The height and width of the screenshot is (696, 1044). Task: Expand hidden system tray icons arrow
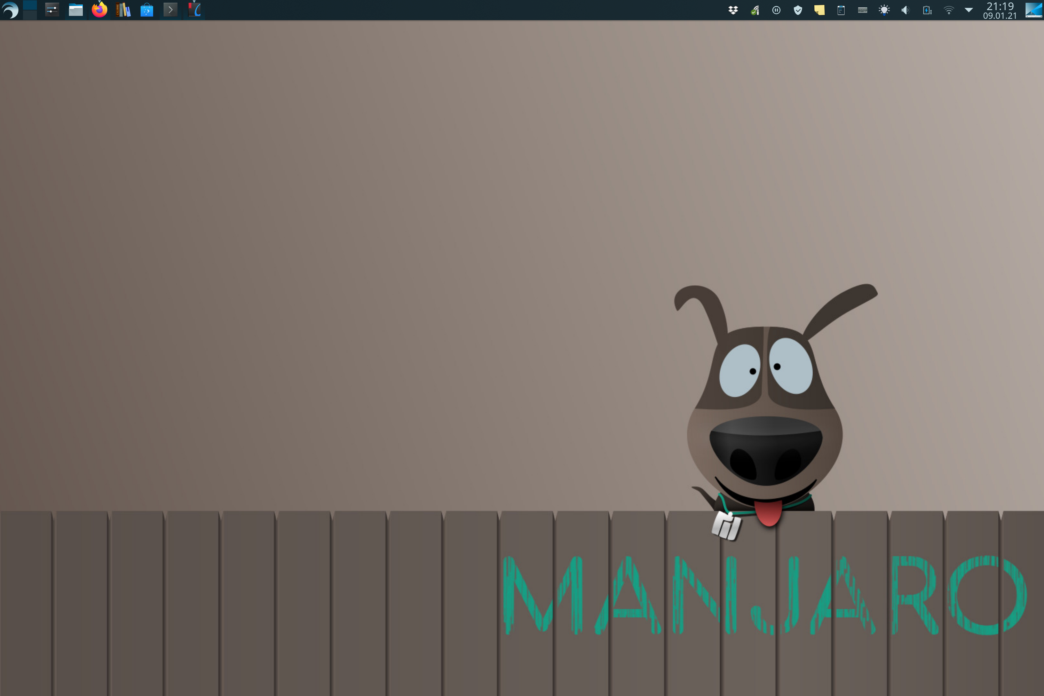coord(968,10)
